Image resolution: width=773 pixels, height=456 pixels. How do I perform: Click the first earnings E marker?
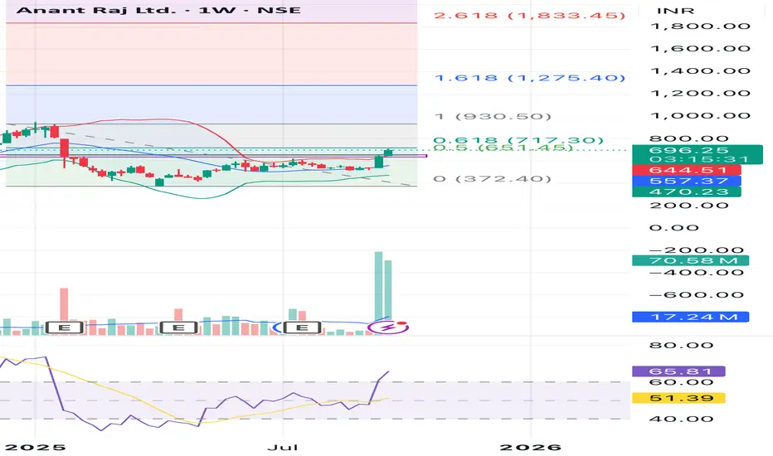click(x=64, y=327)
